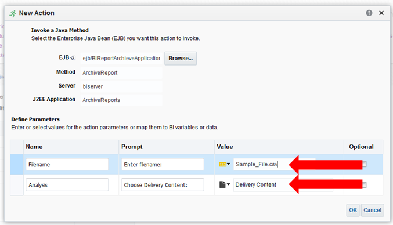Click the EJB path field
Viewport: 393px width, 225px height.
(x=121, y=59)
